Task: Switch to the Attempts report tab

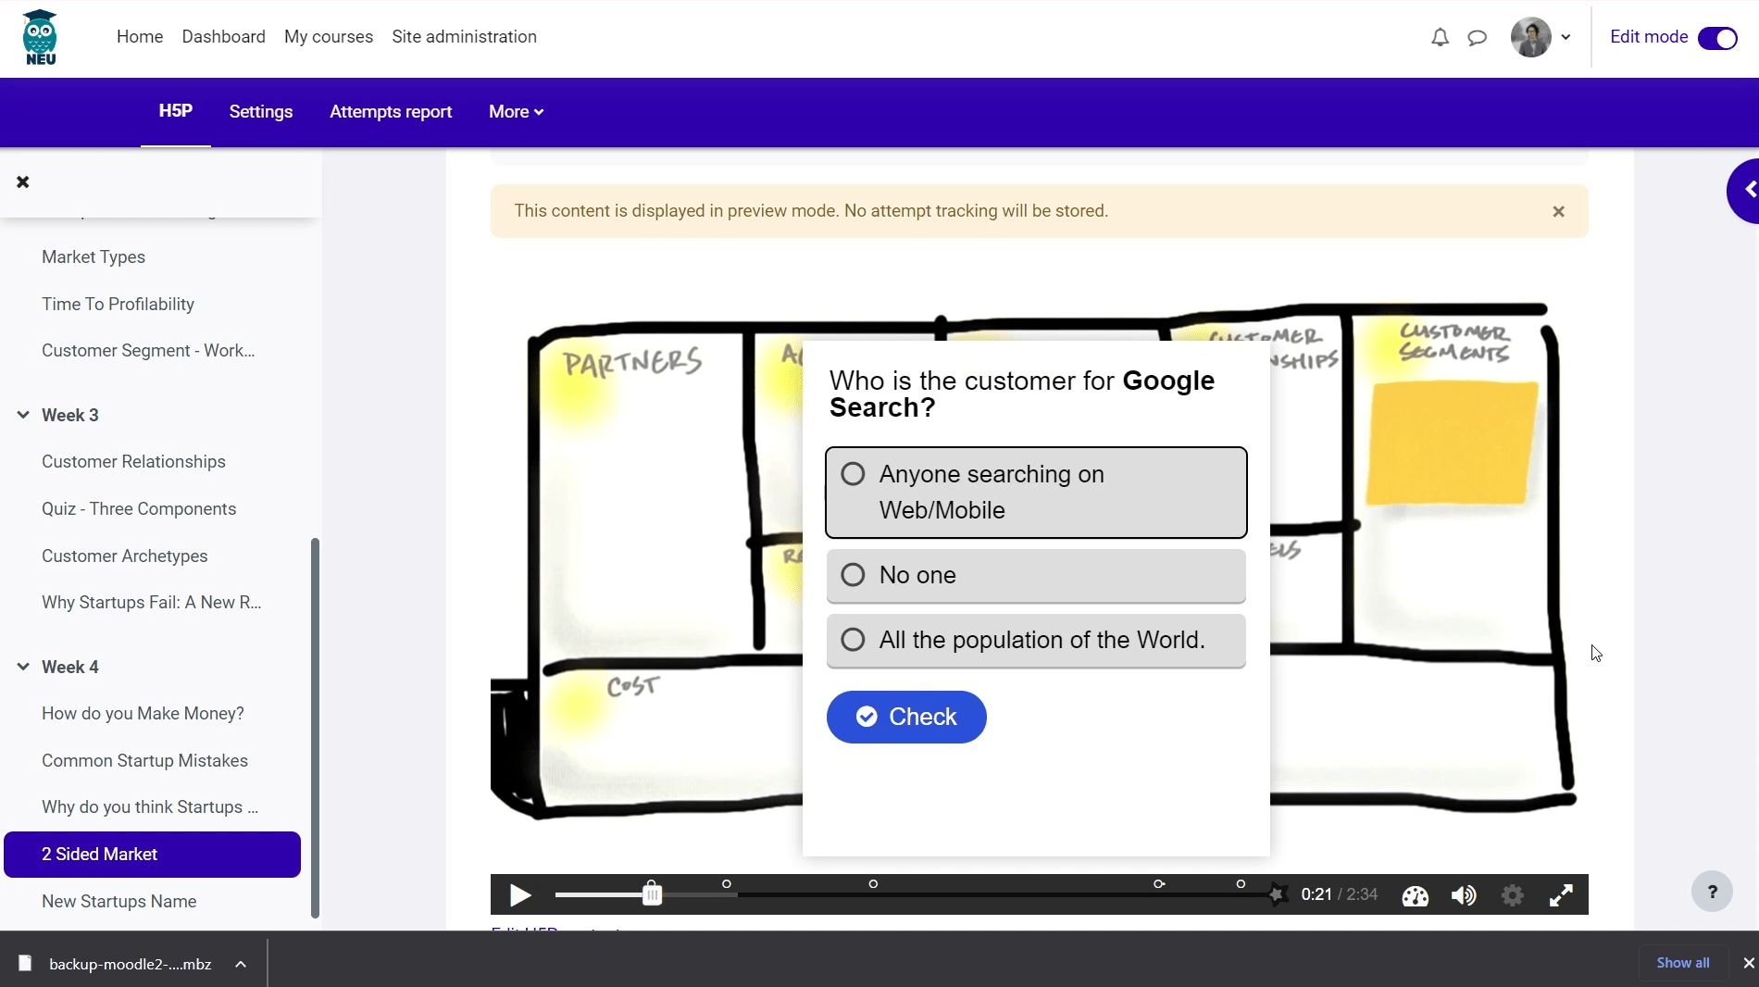Action: coord(391,112)
